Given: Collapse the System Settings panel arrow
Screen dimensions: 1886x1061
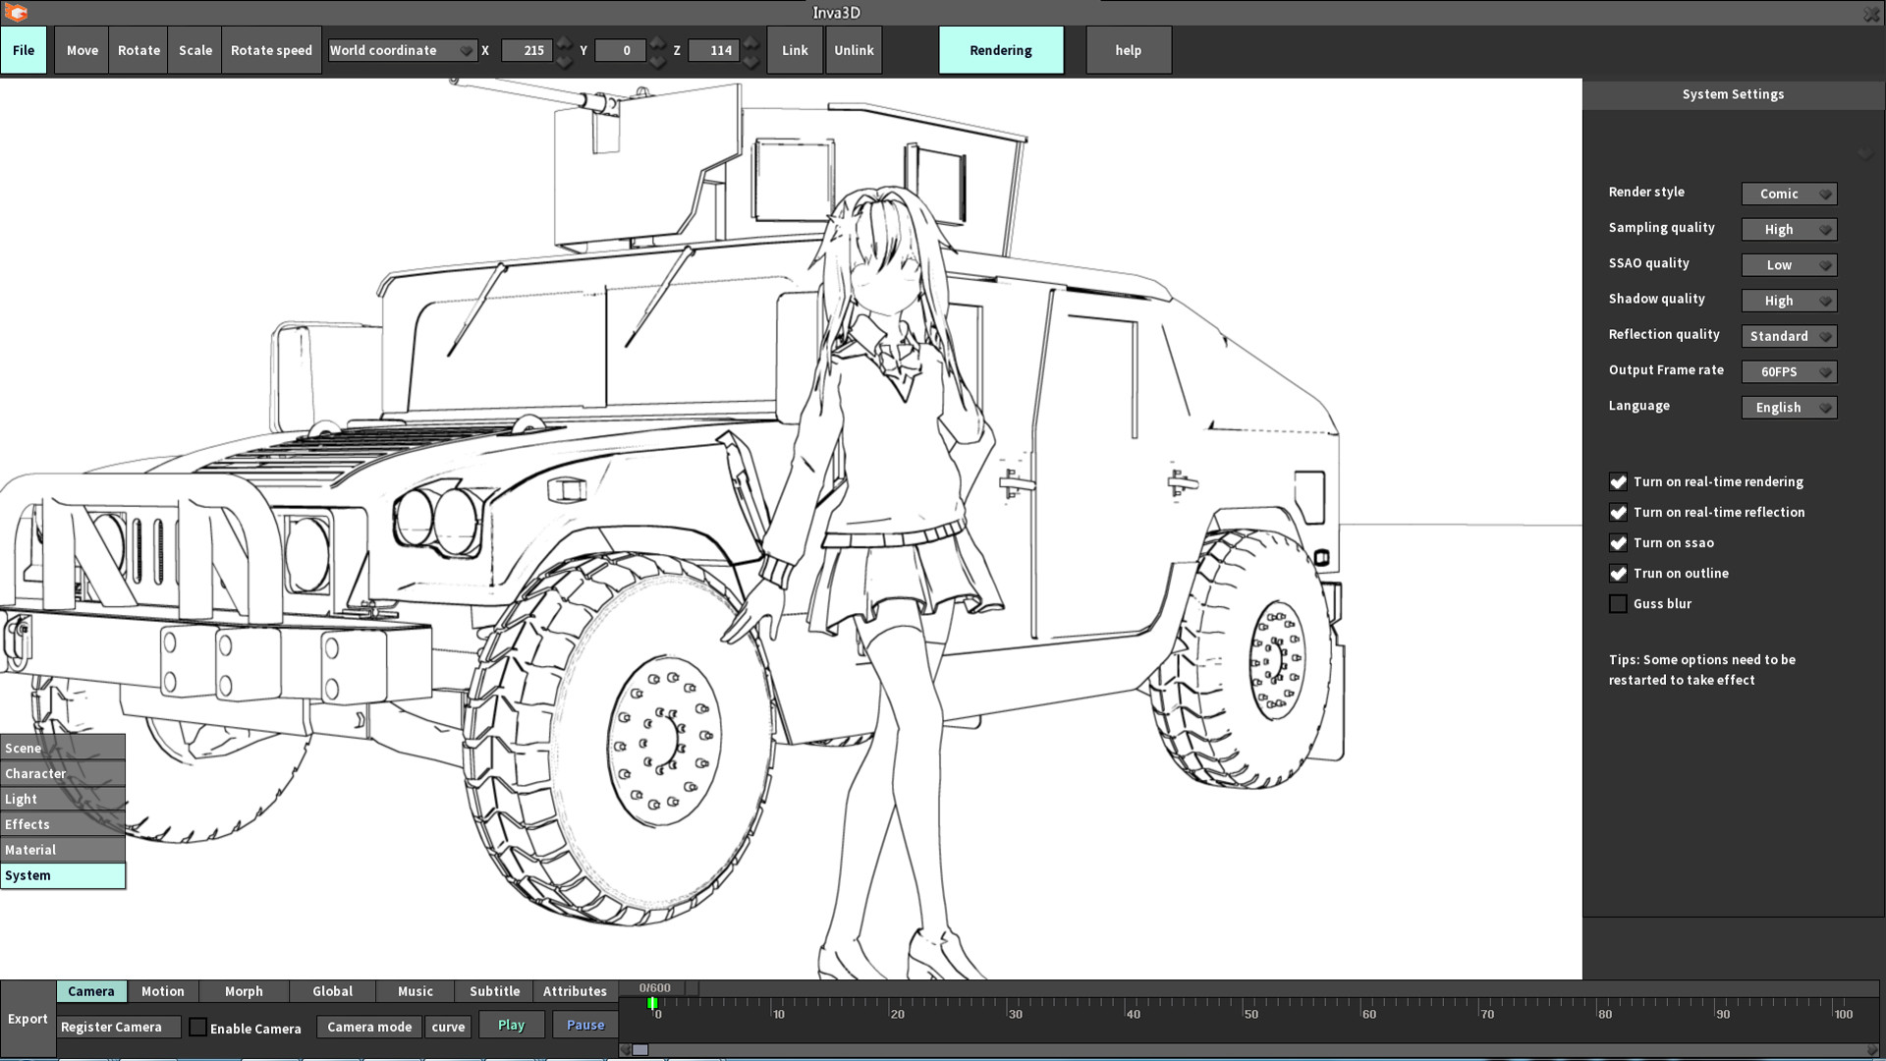Looking at the screenshot, I should pyautogui.click(x=1864, y=154).
